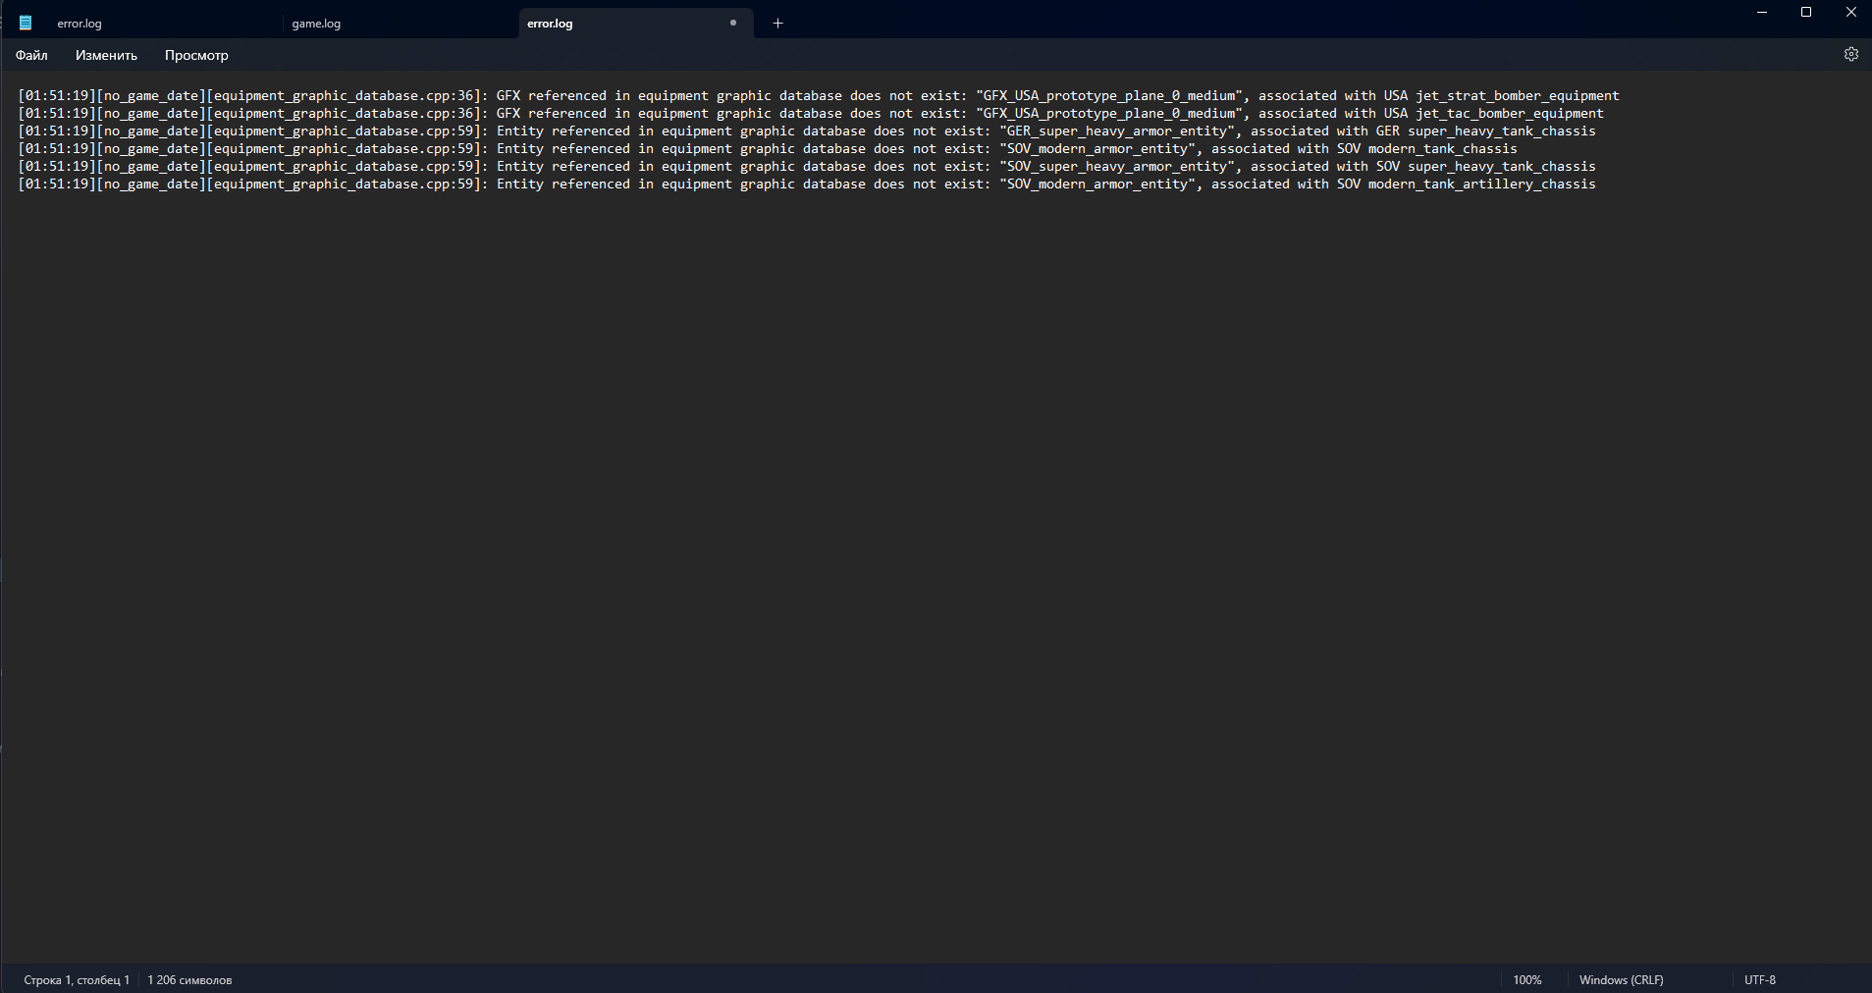Click the log line mentioning jet_strat_bomber_equipment
This screenshot has height=993, width=1872.
click(818, 95)
